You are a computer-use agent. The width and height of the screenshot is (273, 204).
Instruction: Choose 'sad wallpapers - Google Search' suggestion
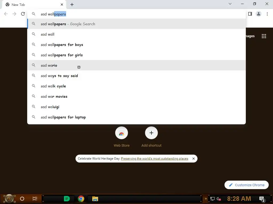click(x=136, y=24)
